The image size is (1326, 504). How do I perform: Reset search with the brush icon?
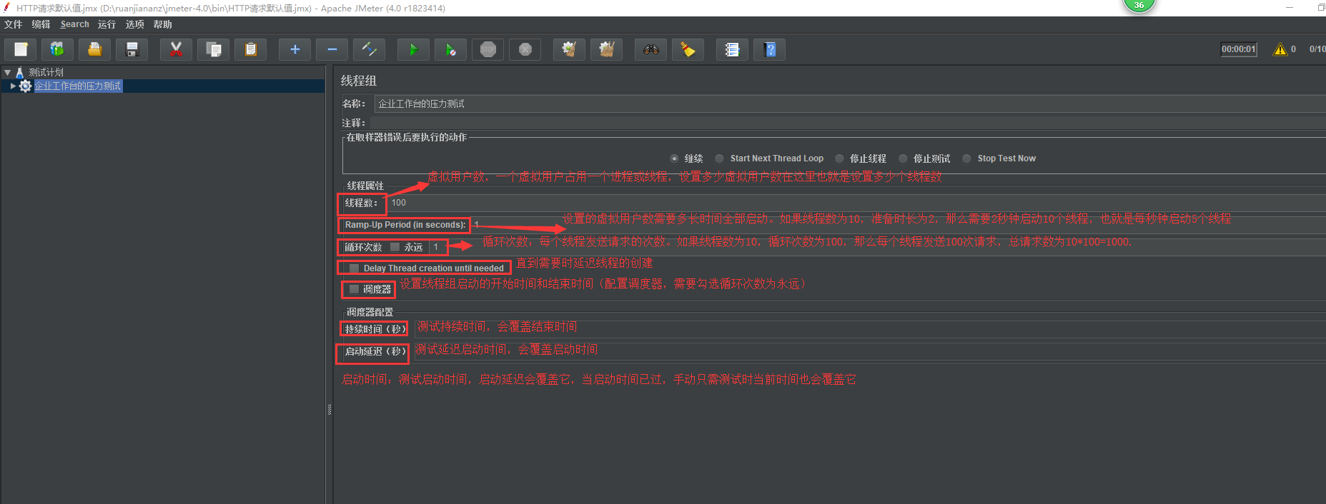(x=688, y=49)
